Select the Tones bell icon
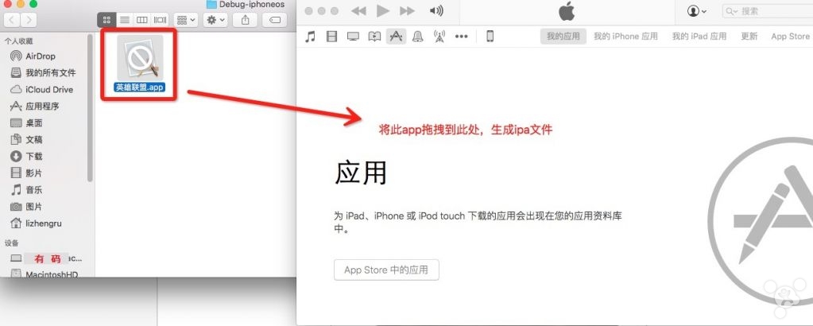This screenshot has height=326, width=813. point(417,37)
